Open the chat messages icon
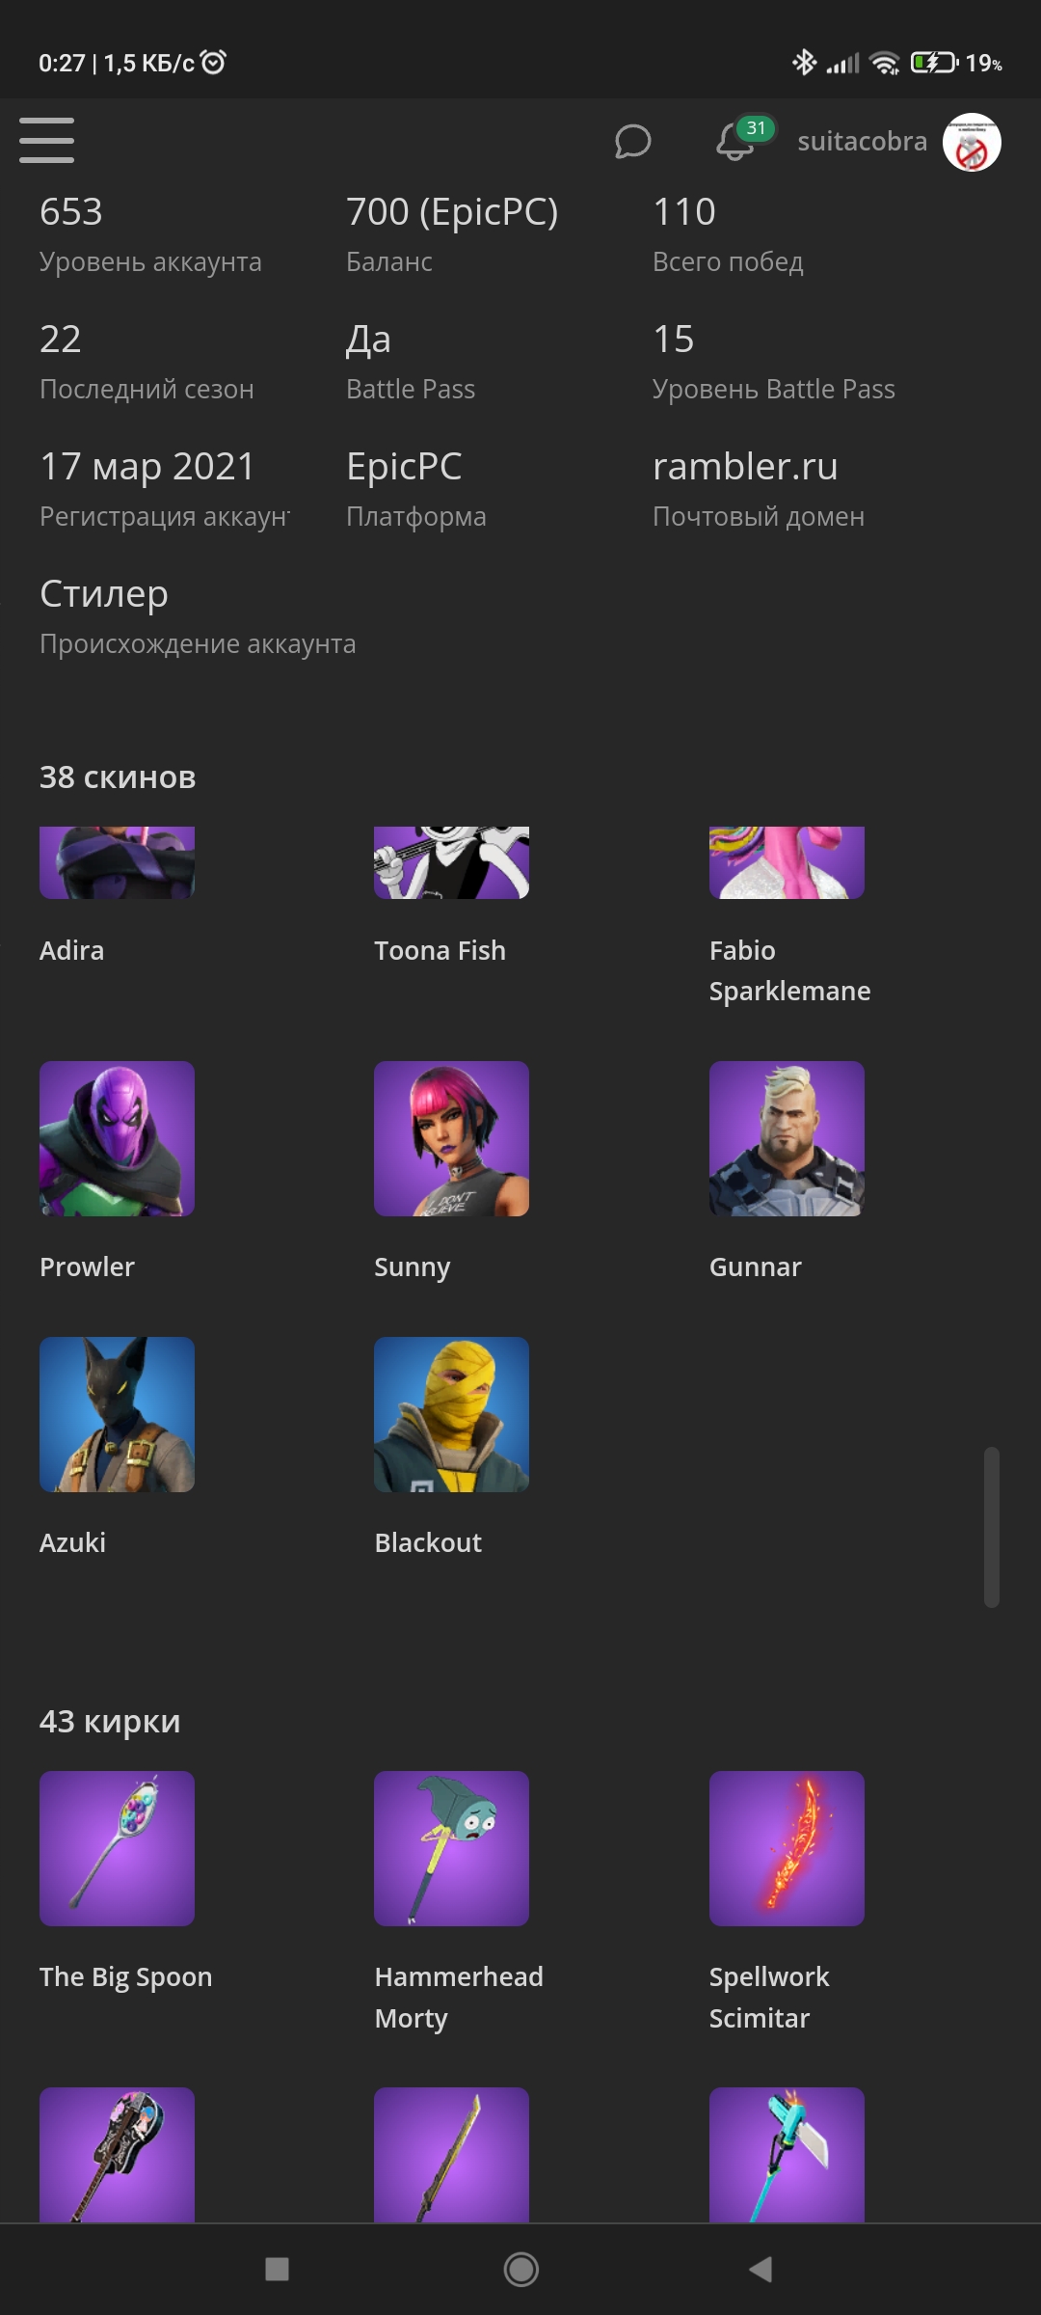Image resolution: width=1041 pixels, height=2315 pixels. (x=632, y=142)
